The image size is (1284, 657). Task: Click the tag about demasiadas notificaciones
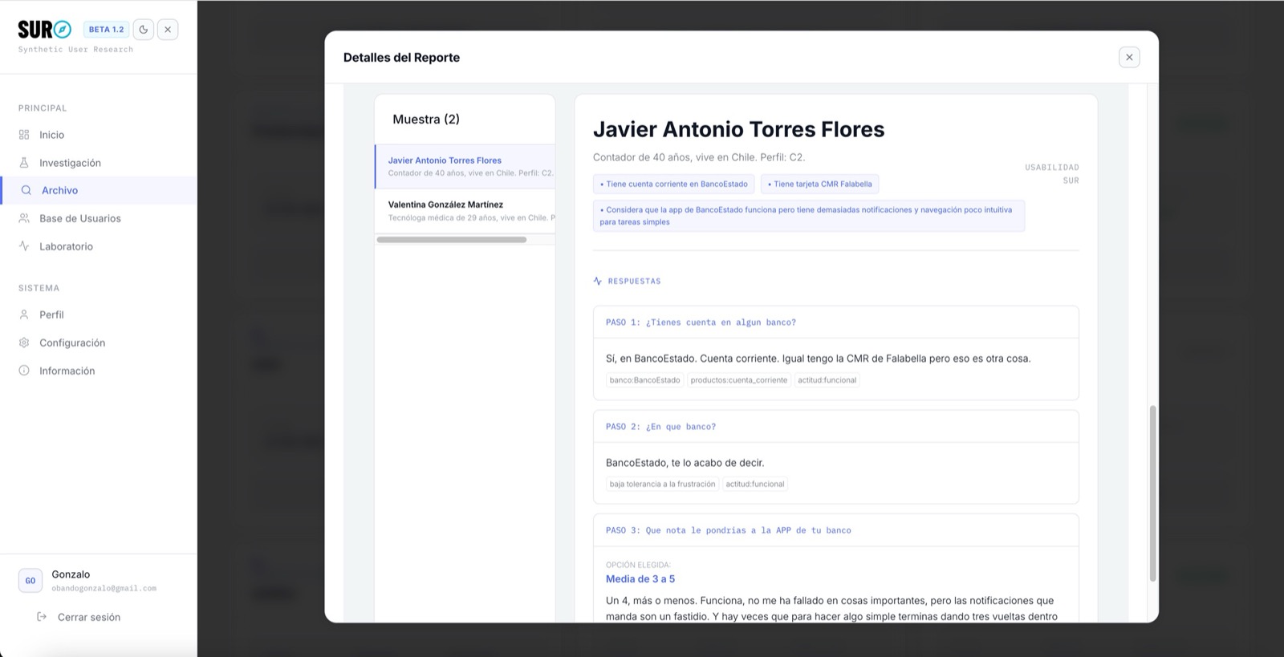[x=808, y=216]
